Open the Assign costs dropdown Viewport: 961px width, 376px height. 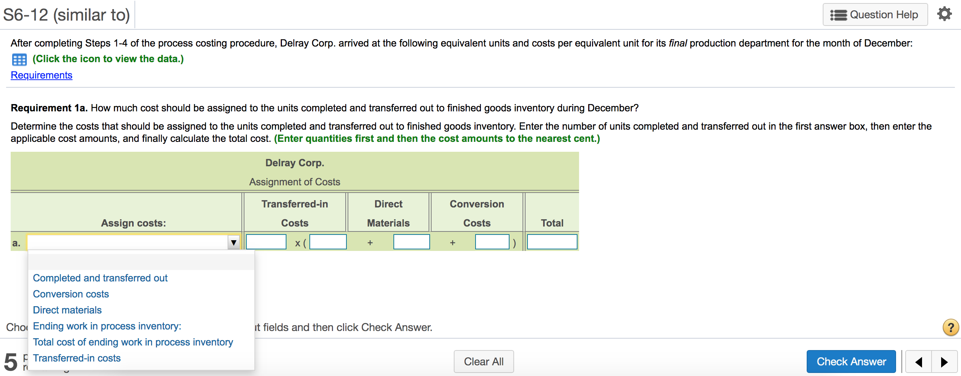tap(233, 242)
